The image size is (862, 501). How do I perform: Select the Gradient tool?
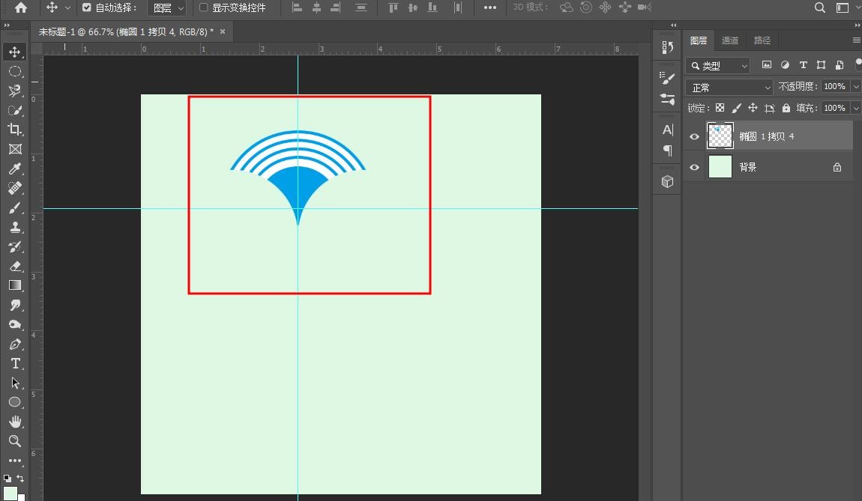(x=15, y=285)
